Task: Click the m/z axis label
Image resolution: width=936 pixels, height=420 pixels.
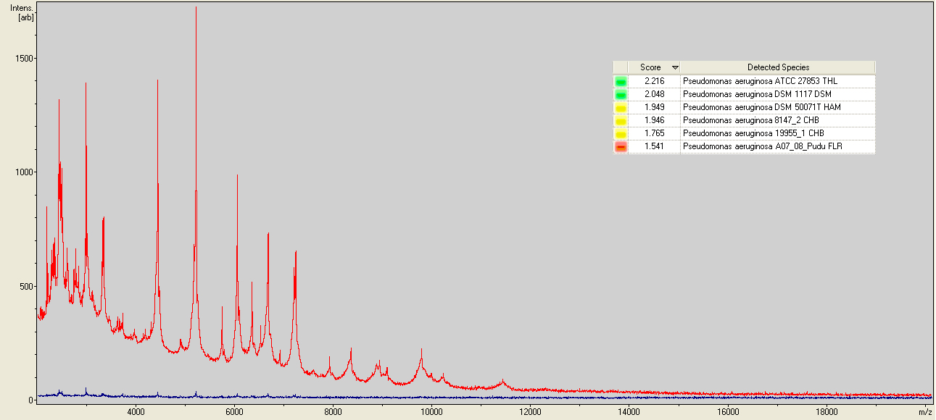Action: click(x=924, y=412)
